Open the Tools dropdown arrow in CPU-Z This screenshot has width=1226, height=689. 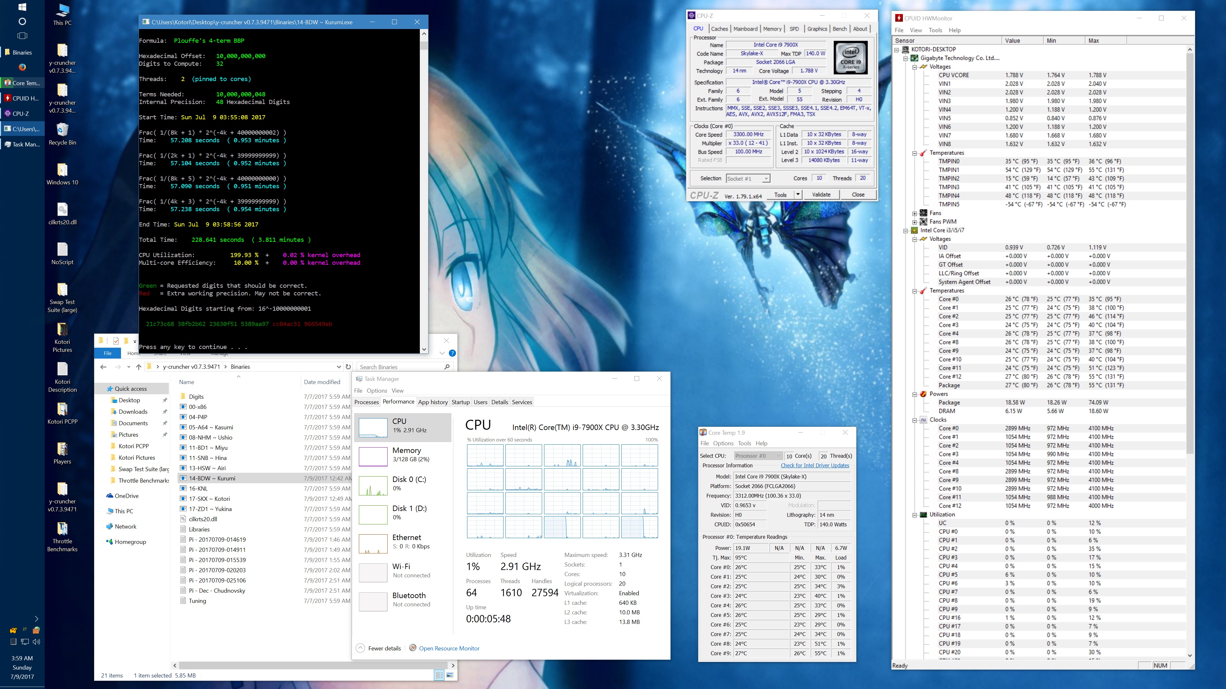pos(798,195)
